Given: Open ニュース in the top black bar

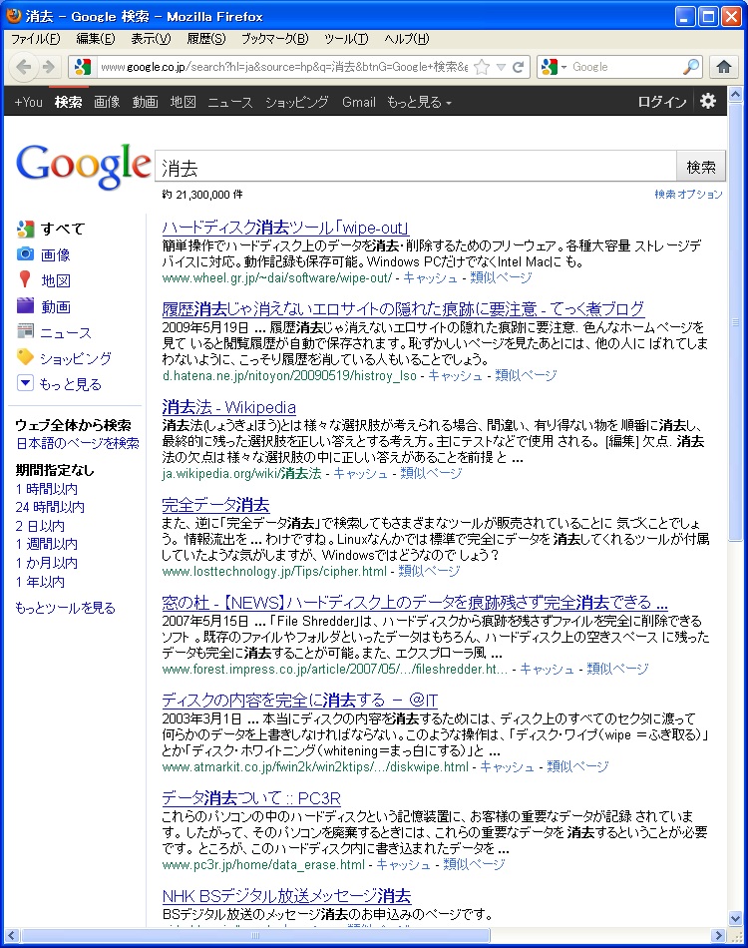Looking at the screenshot, I should [230, 102].
